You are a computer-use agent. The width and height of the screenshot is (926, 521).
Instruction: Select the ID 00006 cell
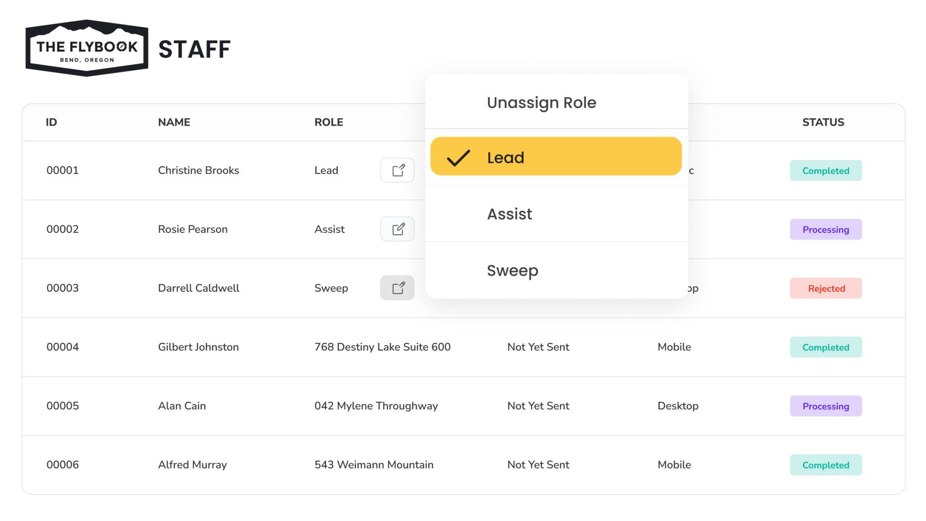click(x=62, y=464)
